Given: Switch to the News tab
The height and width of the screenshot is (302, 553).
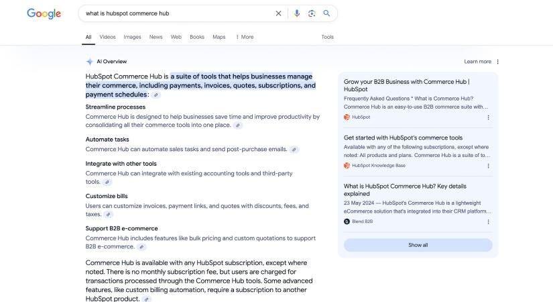Looking at the screenshot, I should [156, 37].
